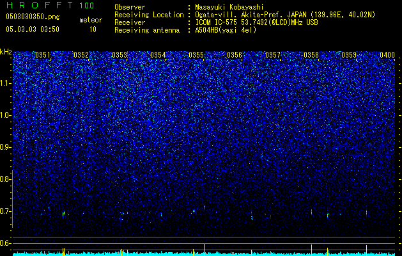Click the 0353 time marker
402x256 pixels.
[x=120, y=55]
